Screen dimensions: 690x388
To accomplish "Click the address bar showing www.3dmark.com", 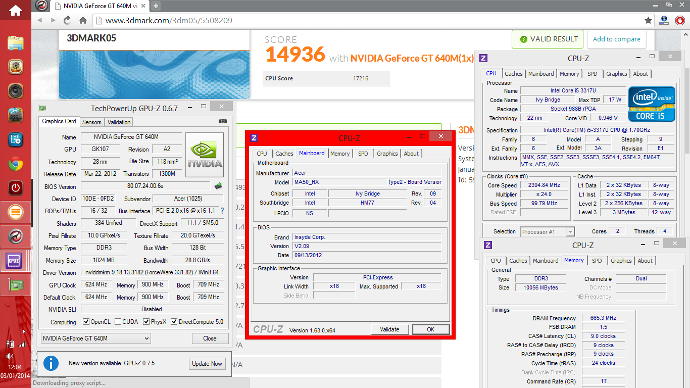I will click(369, 21).
